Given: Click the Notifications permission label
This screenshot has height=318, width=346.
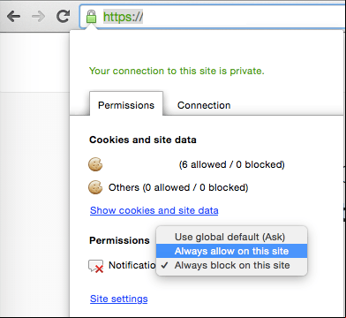Looking at the screenshot, I should point(132,265).
